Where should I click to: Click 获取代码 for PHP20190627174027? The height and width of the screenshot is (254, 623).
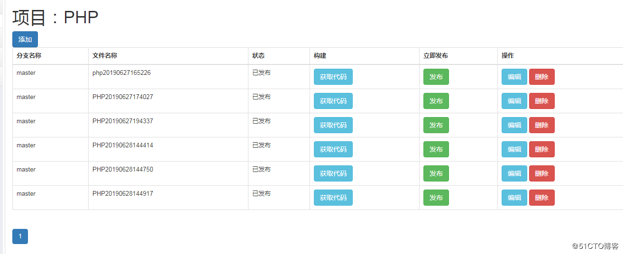(x=333, y=101)
